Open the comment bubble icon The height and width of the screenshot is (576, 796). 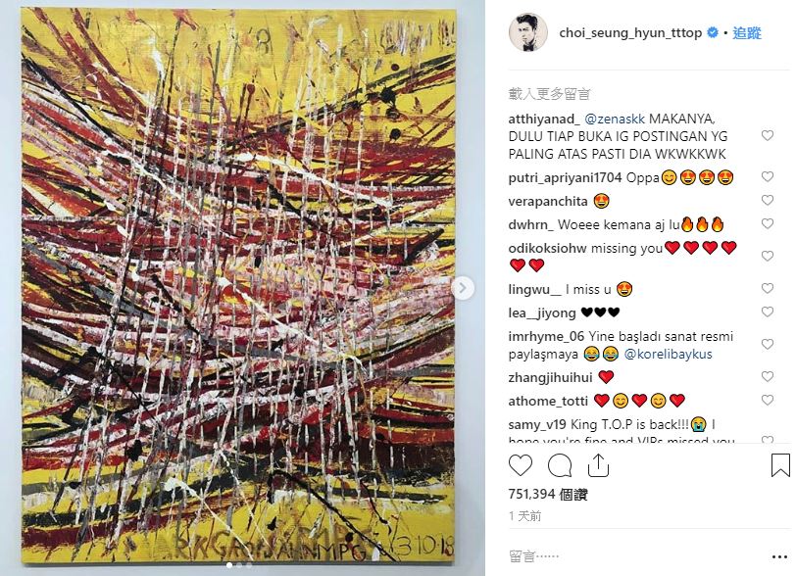click(x=560, y=465)
